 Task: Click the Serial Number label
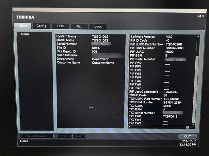[x=67, y=44]
